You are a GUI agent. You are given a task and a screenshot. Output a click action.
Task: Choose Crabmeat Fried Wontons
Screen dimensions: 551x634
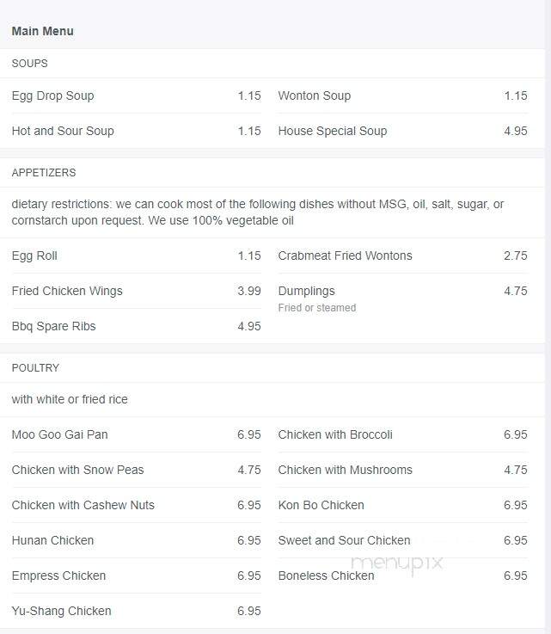[403, 255]
